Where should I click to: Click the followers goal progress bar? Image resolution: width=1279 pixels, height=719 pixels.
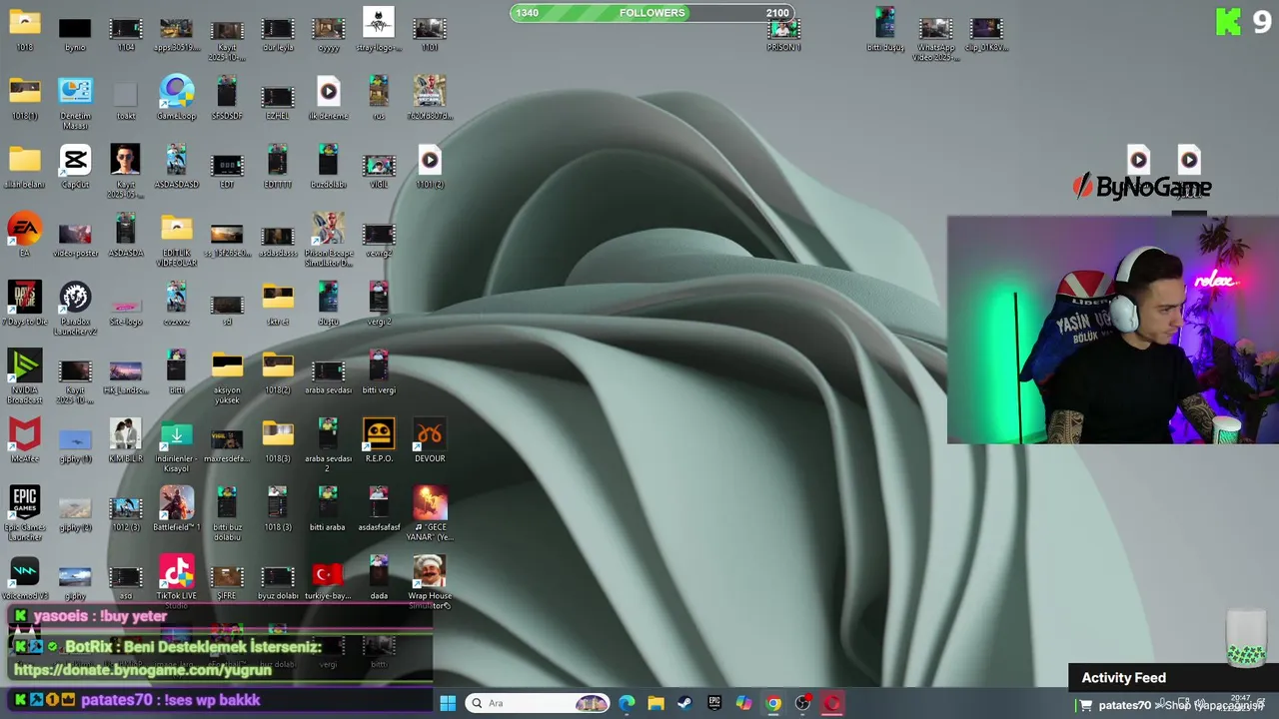pyautogui.click(x=652, y=13)
